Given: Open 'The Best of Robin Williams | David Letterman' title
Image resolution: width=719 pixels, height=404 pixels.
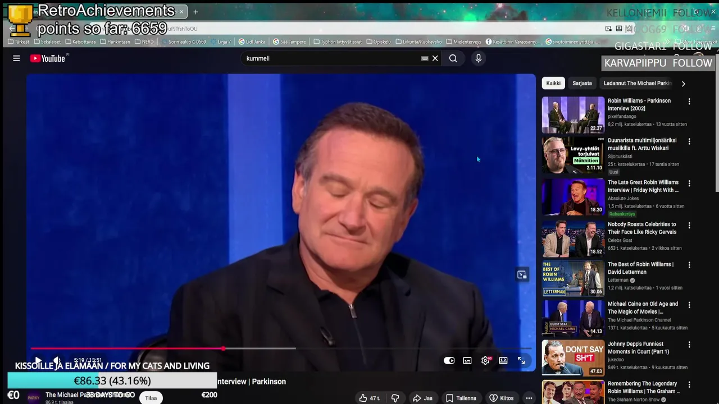Looking at the screenshot, I should coord(640,268).
